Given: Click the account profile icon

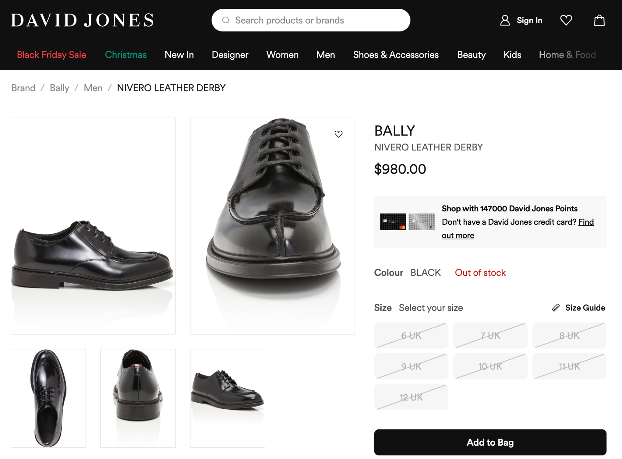Looking at the screenshot, I should pos(505,20).
